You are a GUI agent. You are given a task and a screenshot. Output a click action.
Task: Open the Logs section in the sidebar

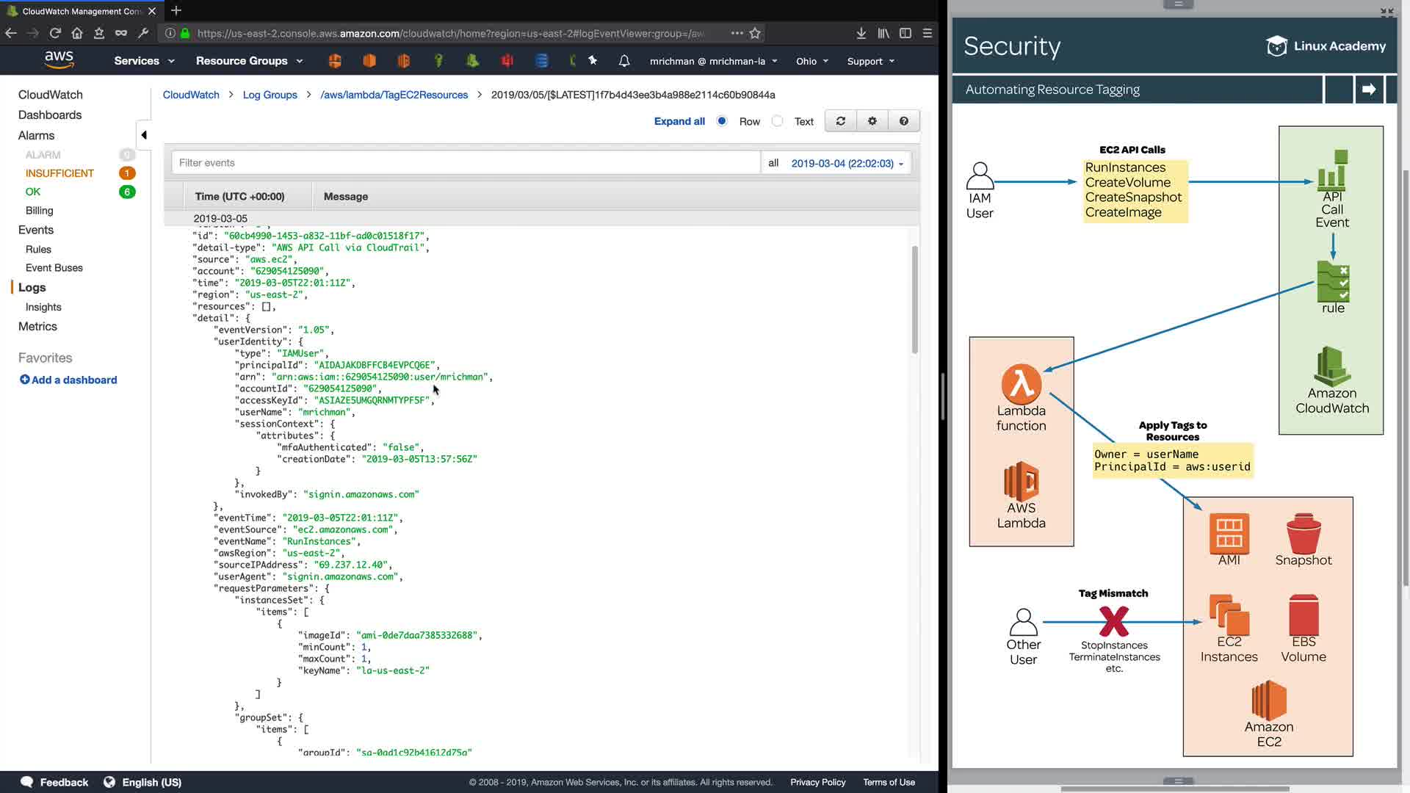point(32,288)
